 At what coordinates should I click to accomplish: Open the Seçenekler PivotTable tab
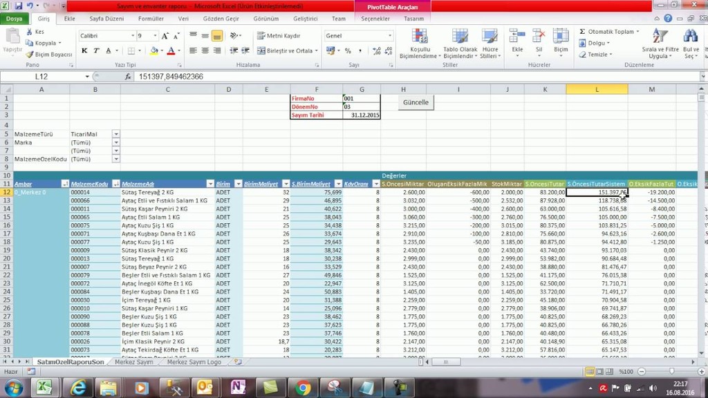(x=375, y=19)
